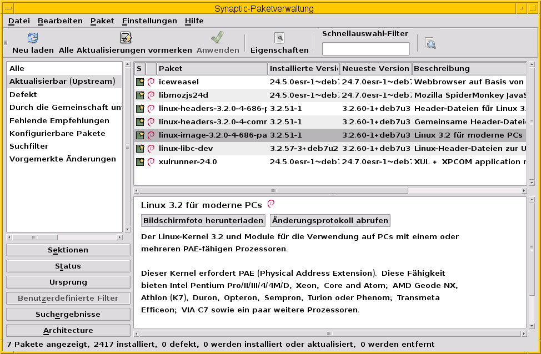Open the Datei menu
This screenshot has width=541, height=354.
tap(18, 21)
